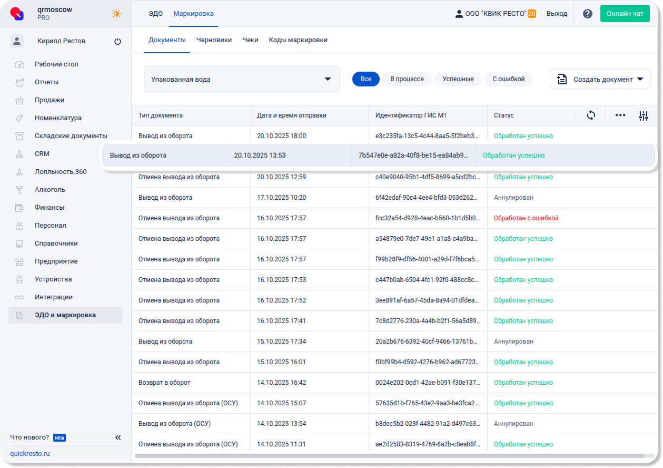Open Лояльность.360 in sidebar

(61, 172)
